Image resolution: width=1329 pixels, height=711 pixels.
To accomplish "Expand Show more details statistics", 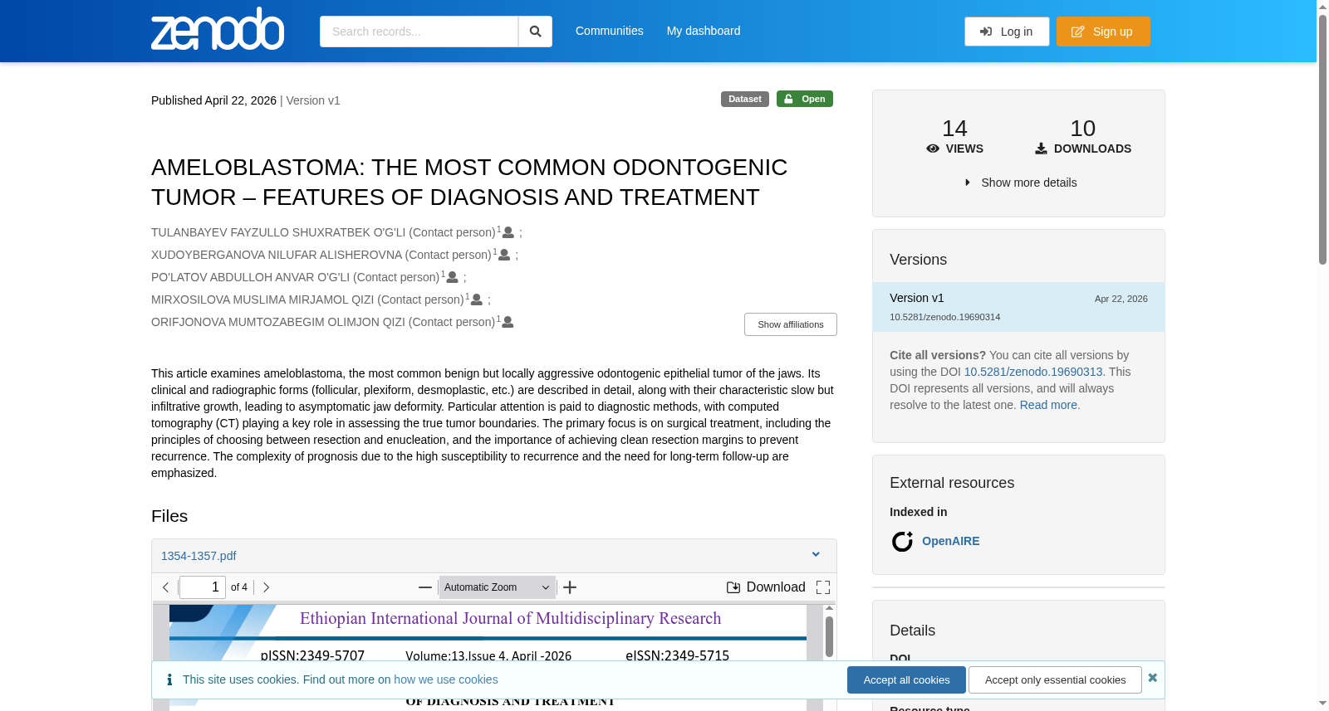I will tap(1020, 183).
